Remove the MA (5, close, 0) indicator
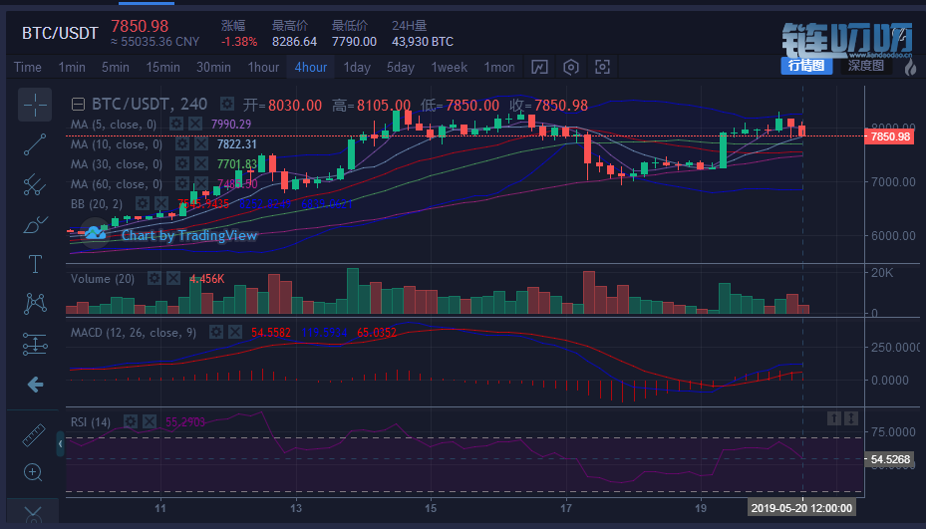The image size is (926, 529). [195, 124]
